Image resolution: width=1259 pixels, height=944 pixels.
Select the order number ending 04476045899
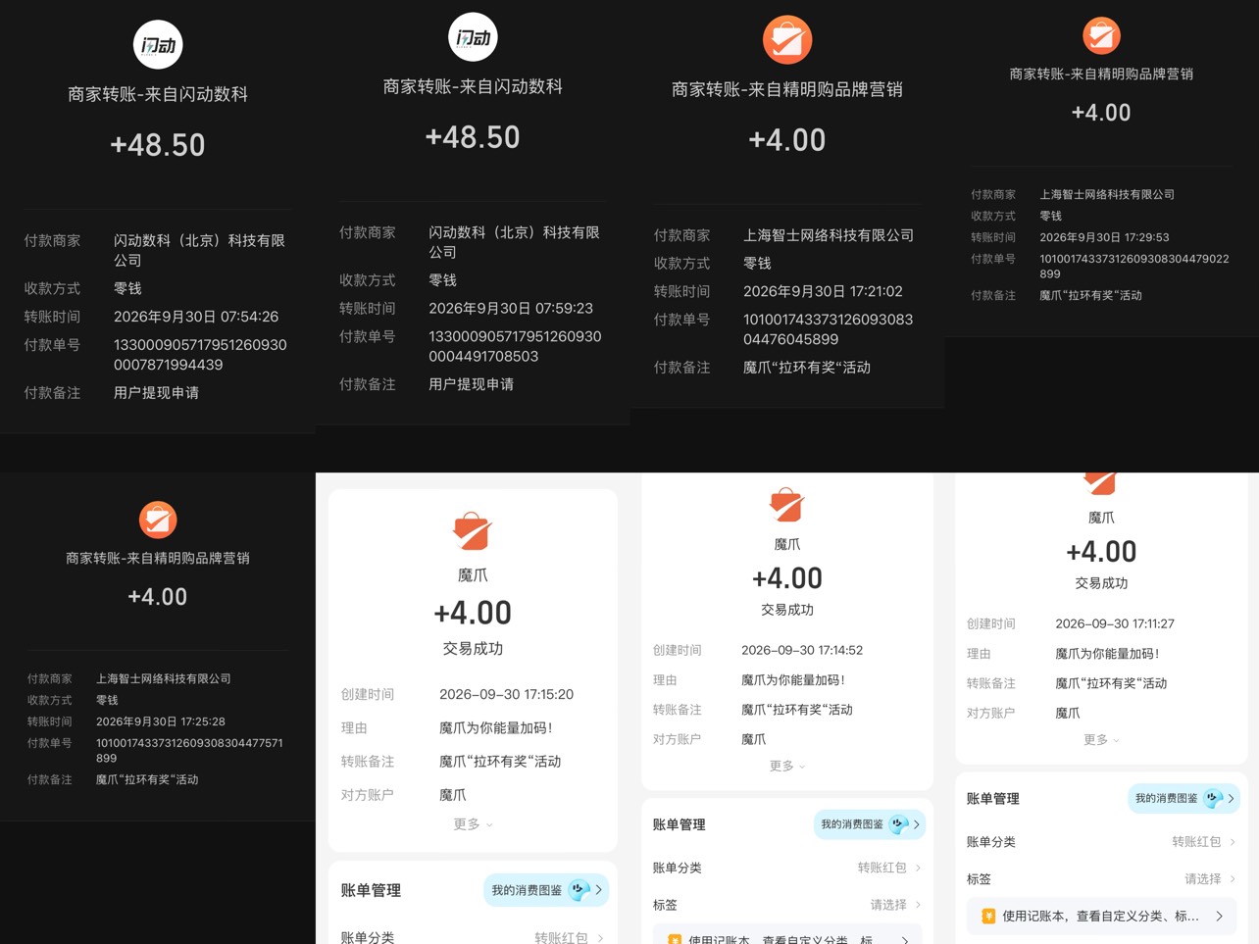coord(828,329)
